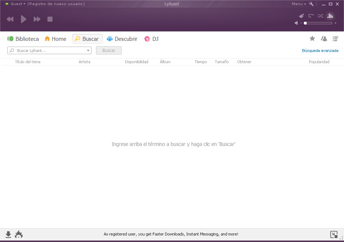Viewport: 344px width, 242px height.
Task: Toggle shuffle playback icon
Action: 320,16
